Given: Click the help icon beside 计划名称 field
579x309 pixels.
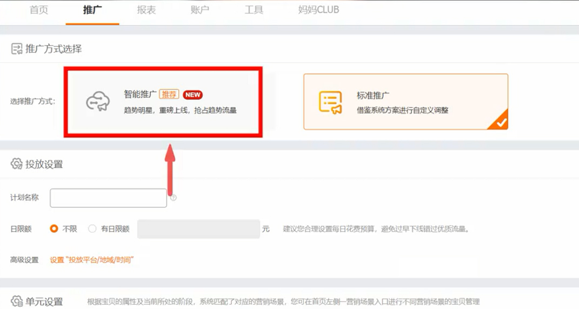Looking at the screenshot, I should (x=174, y=198).
